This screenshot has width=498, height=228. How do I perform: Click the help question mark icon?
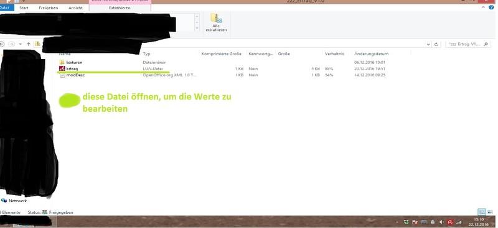pos(491,7)
